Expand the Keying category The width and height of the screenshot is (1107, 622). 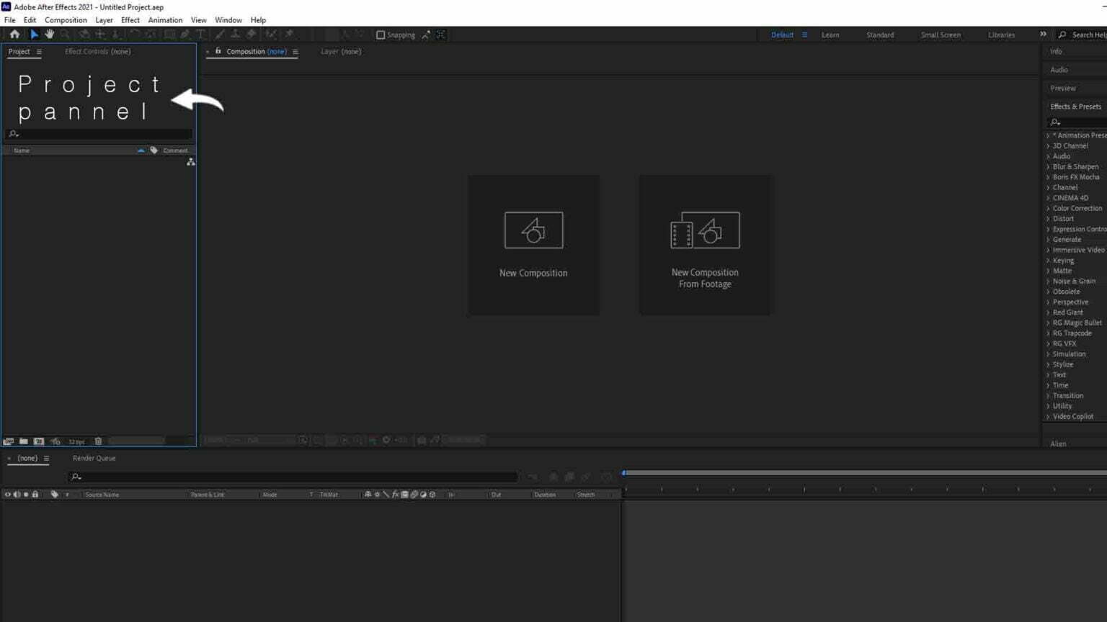pyautogui.click(x=1063, y=260)
